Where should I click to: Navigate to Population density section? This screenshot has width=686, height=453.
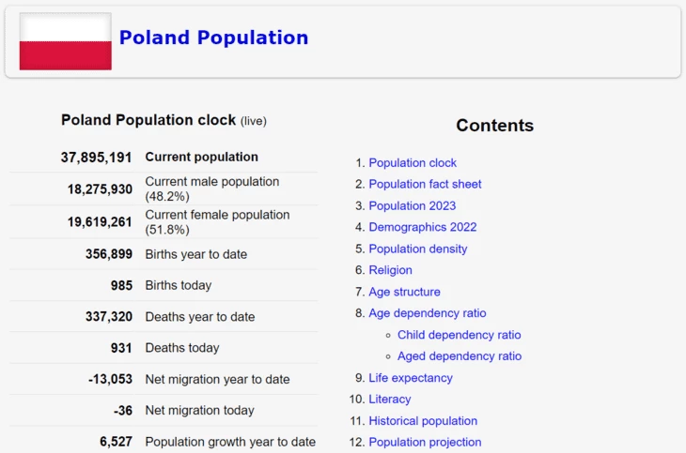click(417, 249)
